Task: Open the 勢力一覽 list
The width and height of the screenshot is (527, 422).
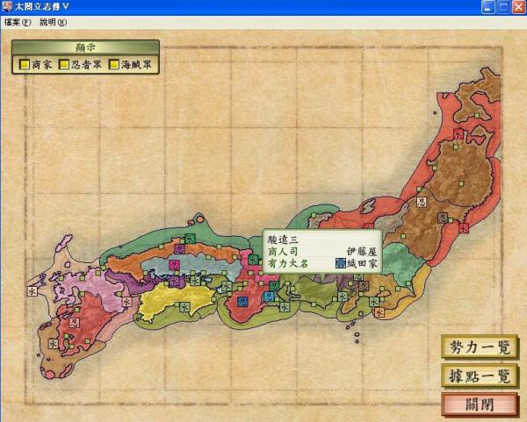Action: point(480,347)
